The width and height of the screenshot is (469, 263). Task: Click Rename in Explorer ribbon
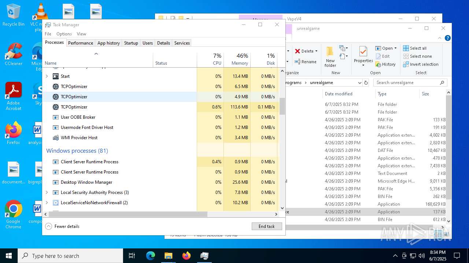306,62
